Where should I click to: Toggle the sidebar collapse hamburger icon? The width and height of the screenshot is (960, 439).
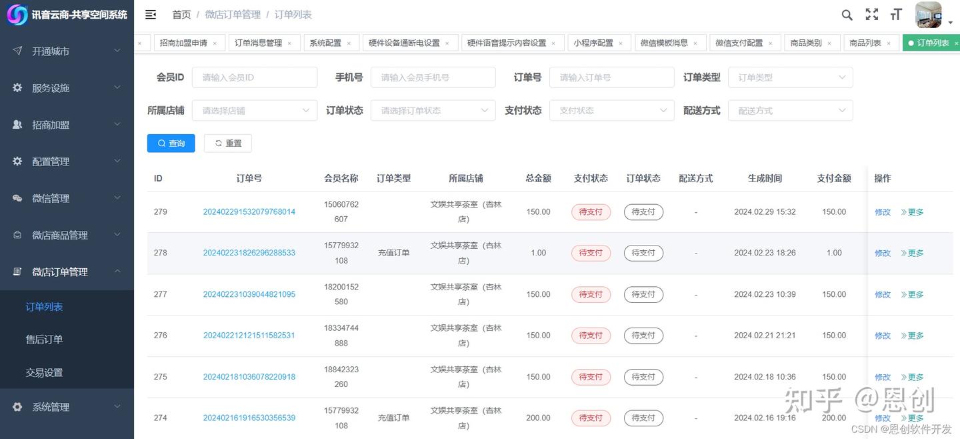[x=151, y=15]
